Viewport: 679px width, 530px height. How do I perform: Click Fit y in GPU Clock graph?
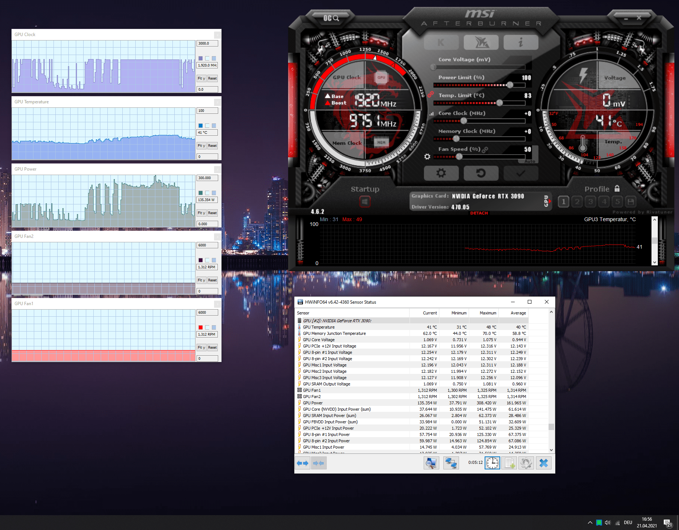[x=201, y=78]
